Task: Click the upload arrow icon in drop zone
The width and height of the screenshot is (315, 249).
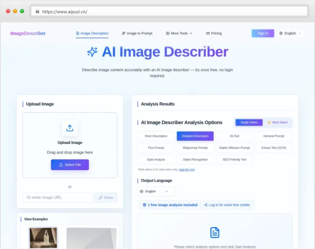Action: [x=70, y=128]
